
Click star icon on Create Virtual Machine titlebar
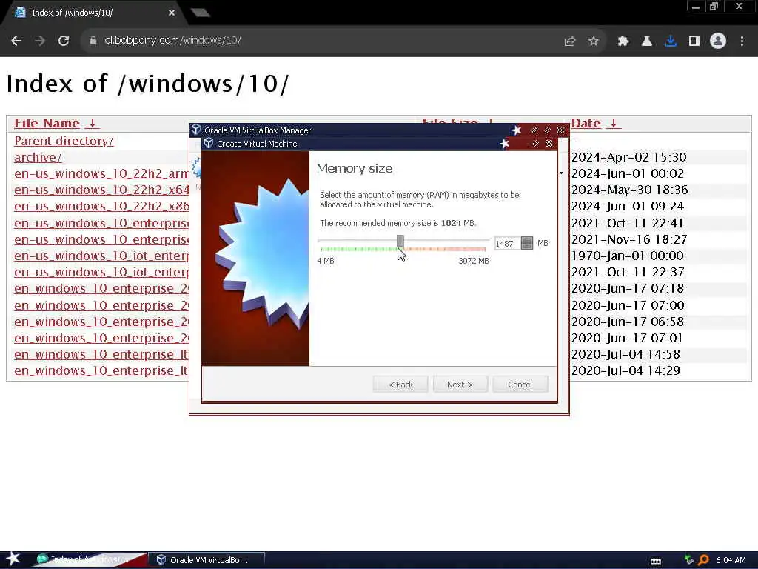[x=505, y=144]
